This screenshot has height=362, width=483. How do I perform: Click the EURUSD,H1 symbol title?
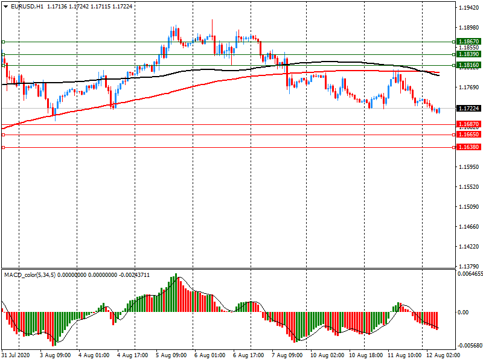27,7
